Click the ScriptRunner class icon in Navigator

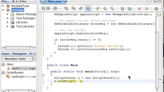coord(3,72)
